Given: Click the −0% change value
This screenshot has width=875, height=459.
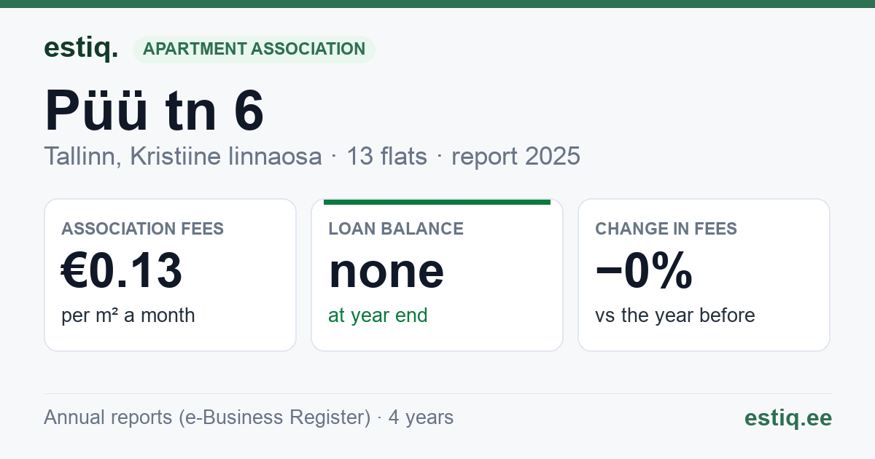Looking at the screenshot, I should (644, 271).
